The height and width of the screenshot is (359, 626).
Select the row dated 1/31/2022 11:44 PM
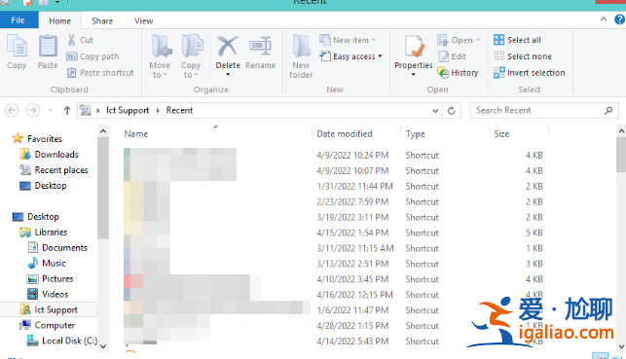[333, 186]
